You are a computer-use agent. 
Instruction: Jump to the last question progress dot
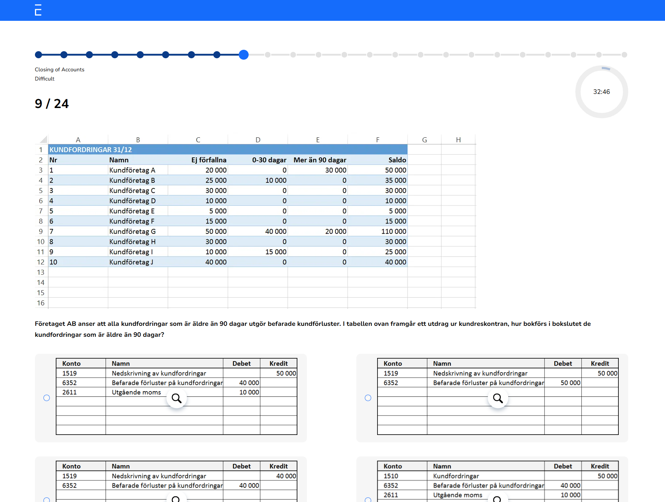coord(624,55)
